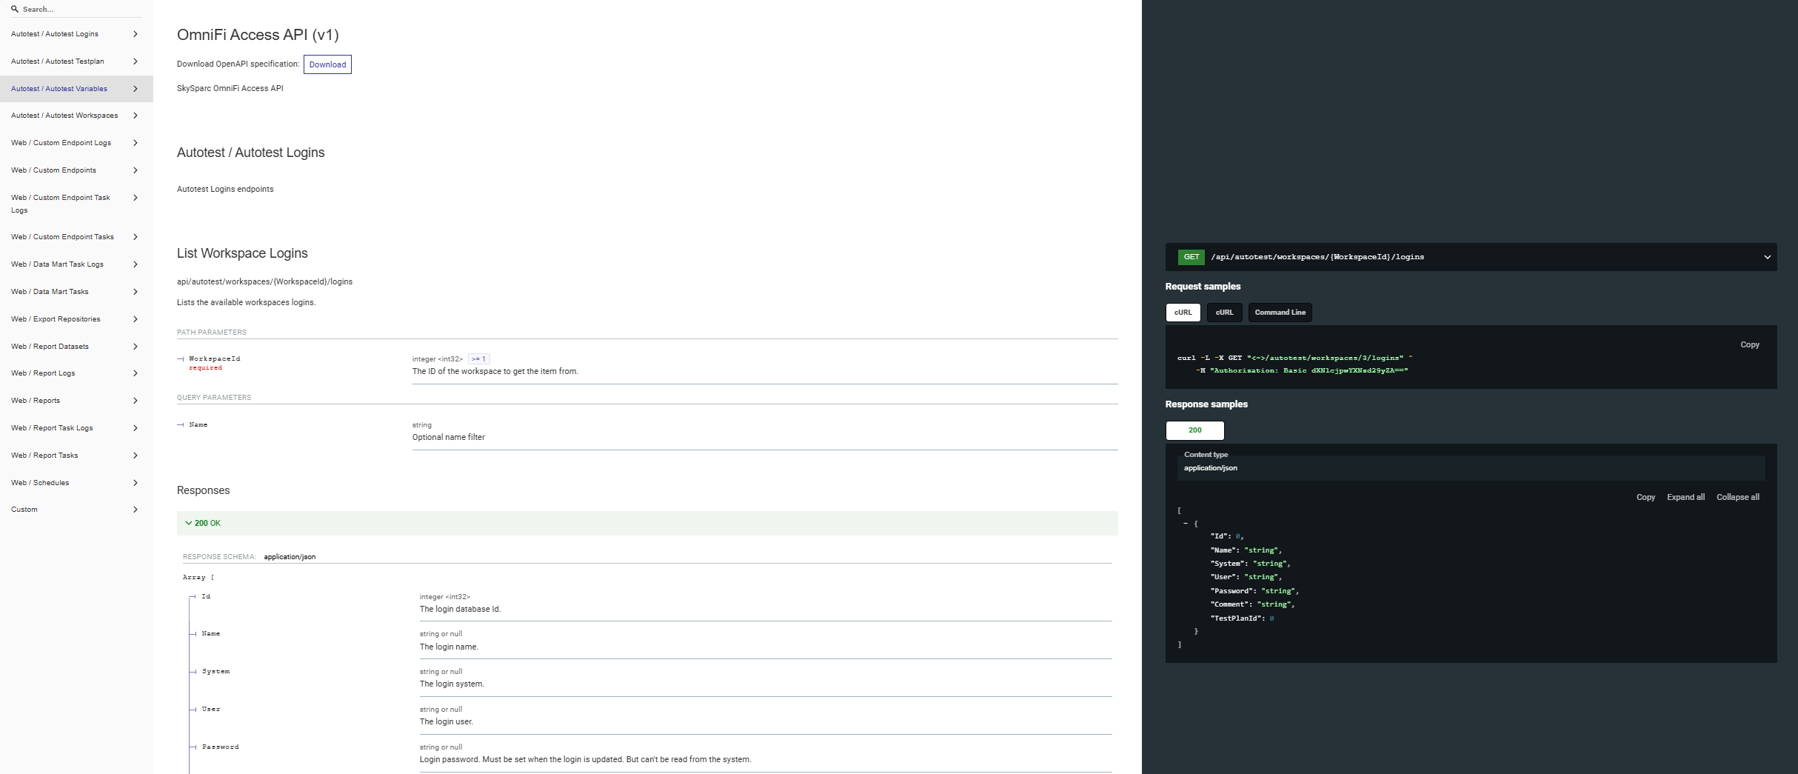This screenshot has width=1798, height=774.
Task: Expand Web / Report Datasets chevron
Action: coord(136,347)
